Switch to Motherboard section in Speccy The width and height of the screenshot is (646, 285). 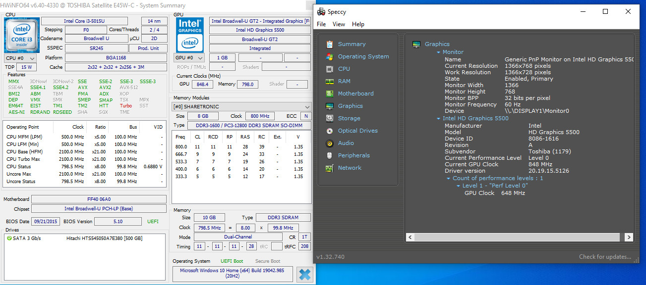pyautogui.click(x=355, y=94)
